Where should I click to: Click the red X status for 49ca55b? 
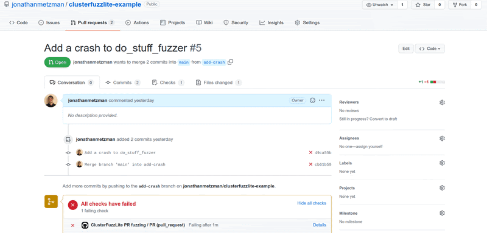[x=310, y=152]
